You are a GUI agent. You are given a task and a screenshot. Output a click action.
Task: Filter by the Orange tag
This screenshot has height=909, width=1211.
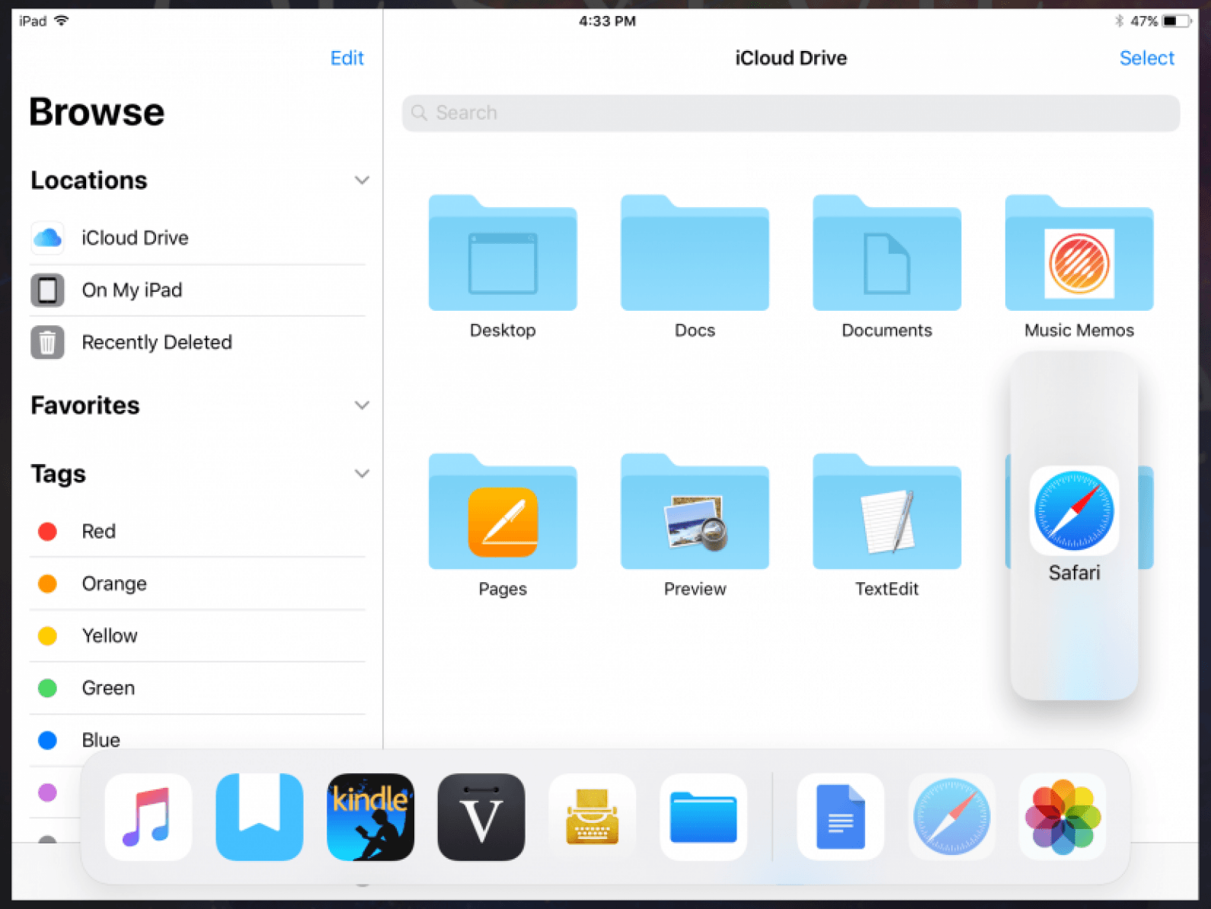point(198,584)
